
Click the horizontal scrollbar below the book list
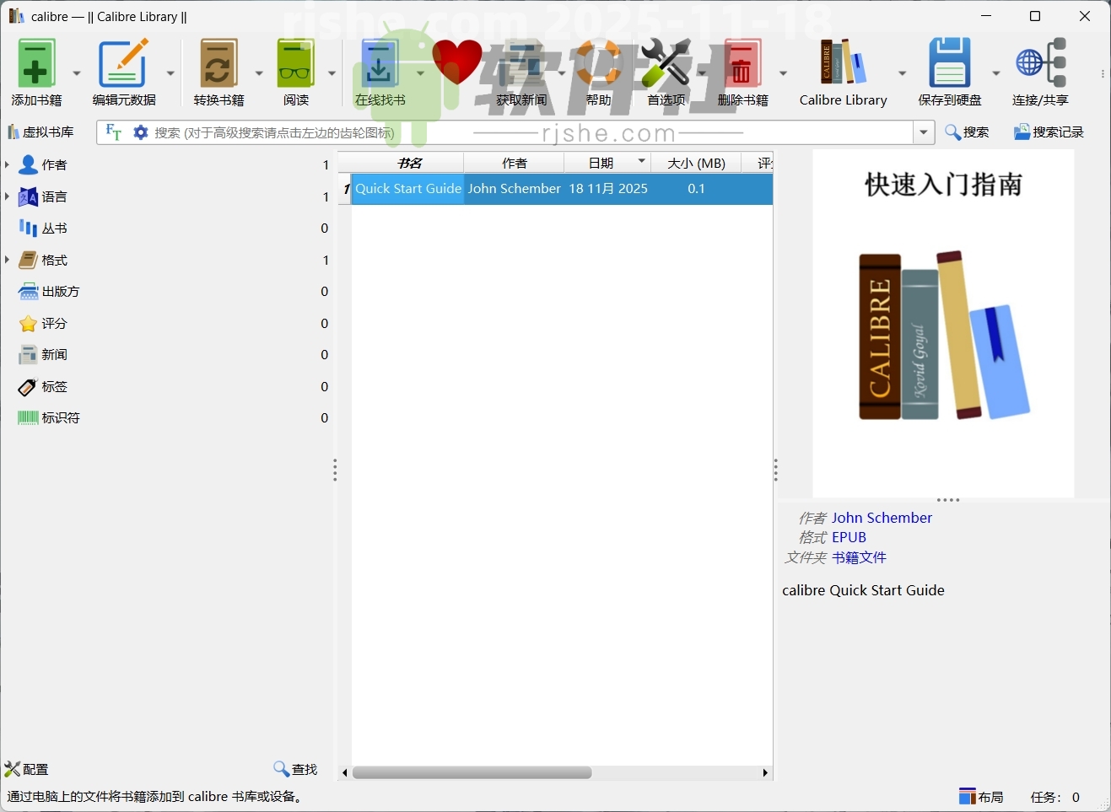pyautogui.click(x=472, y=772)
